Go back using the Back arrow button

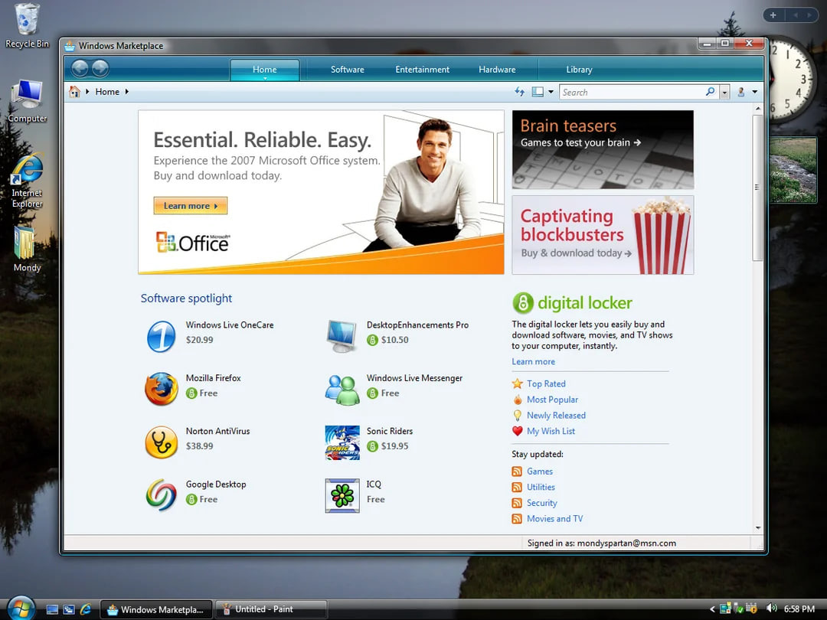[80, 69]
